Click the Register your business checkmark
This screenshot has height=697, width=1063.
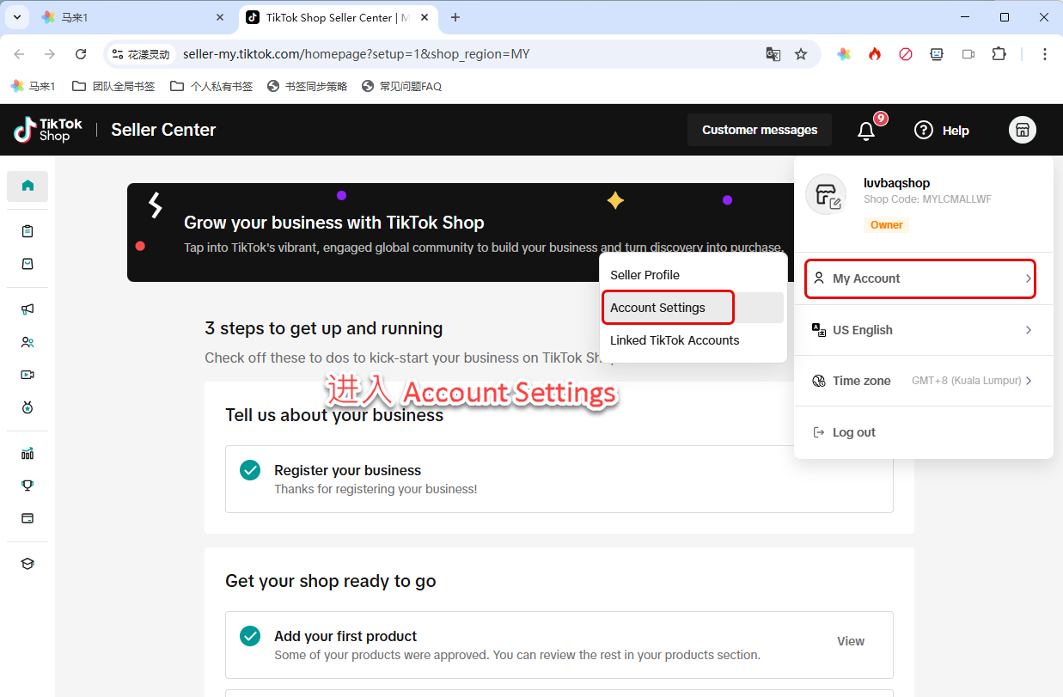pos(250,470)
